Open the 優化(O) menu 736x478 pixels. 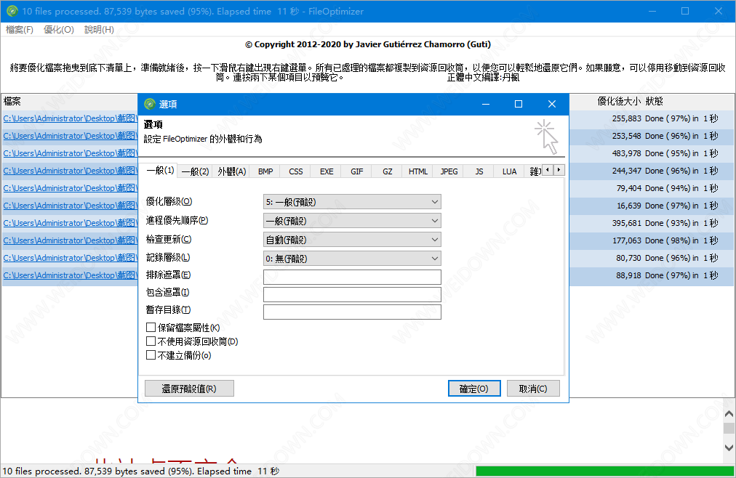59,30
